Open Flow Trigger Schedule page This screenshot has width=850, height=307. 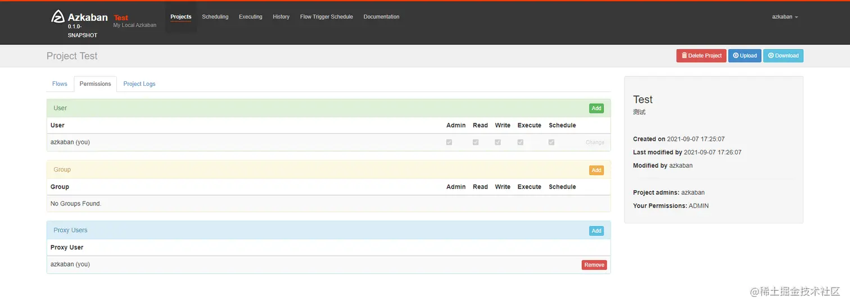click(327, 17)
